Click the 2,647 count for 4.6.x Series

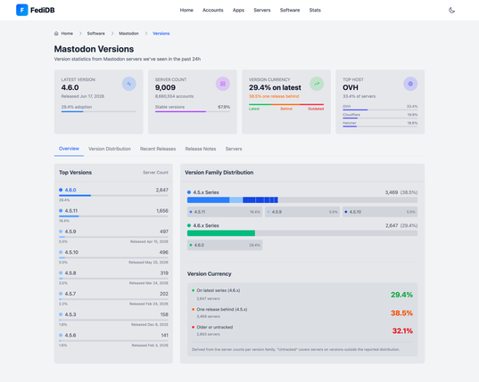(x=392, y=225)
